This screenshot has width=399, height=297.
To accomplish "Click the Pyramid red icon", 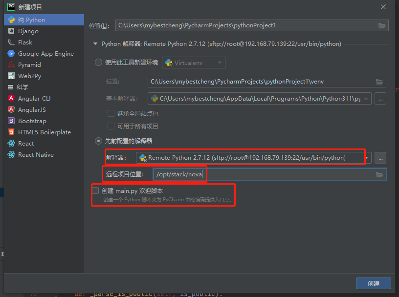I will tap(11, 64).
